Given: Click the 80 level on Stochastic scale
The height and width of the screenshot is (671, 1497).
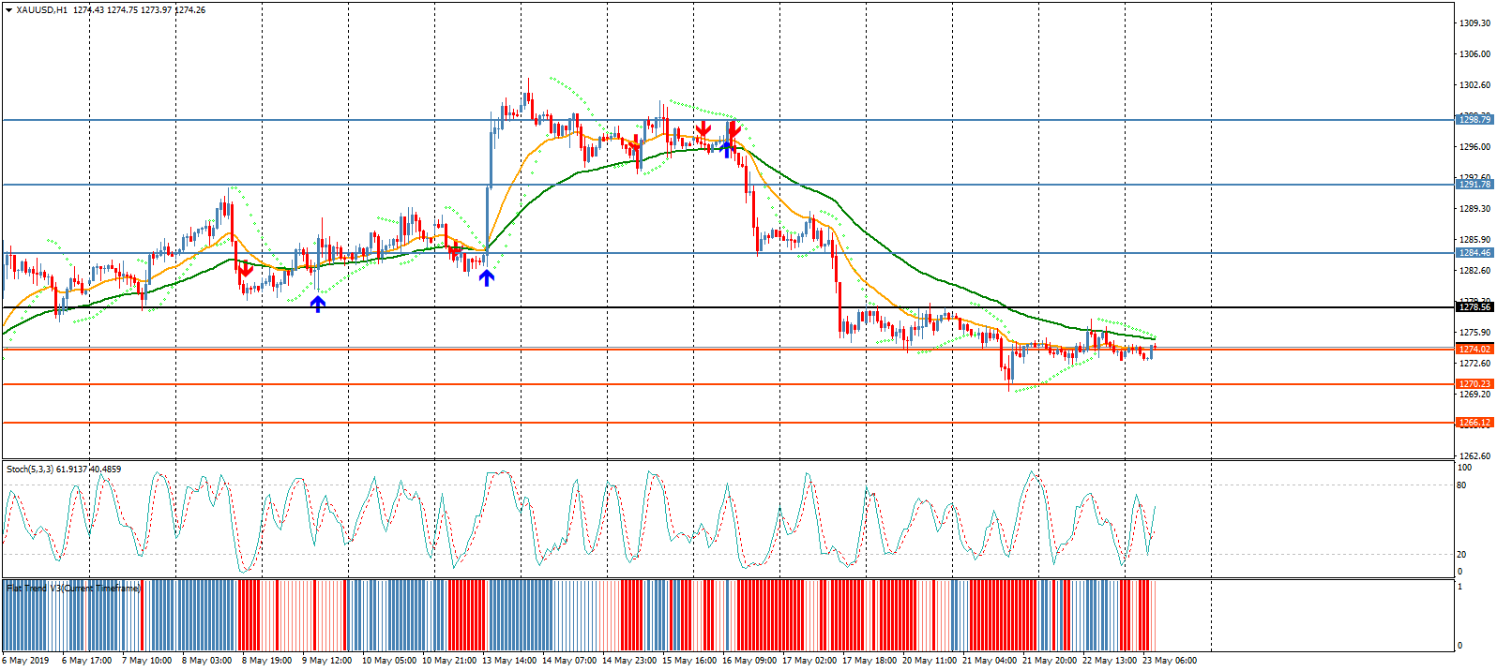Looking at the screenshot, I should [1461, 485].
